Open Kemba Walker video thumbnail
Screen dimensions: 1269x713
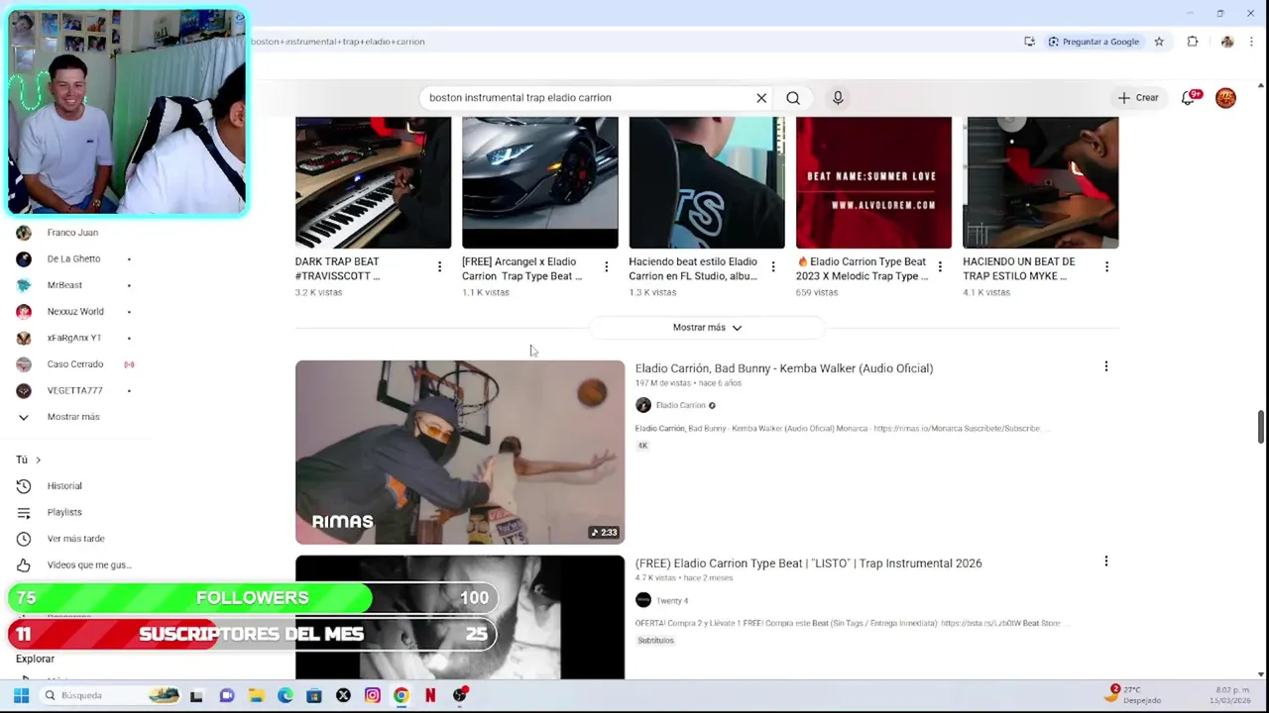point(460,453)
